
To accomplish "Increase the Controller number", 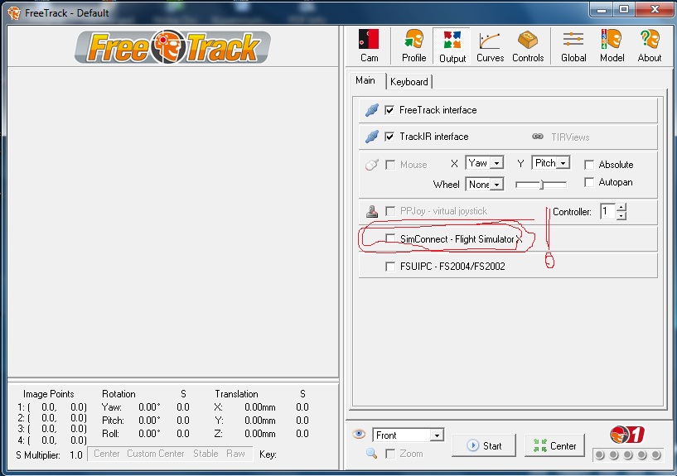I will tap(621, 207).
